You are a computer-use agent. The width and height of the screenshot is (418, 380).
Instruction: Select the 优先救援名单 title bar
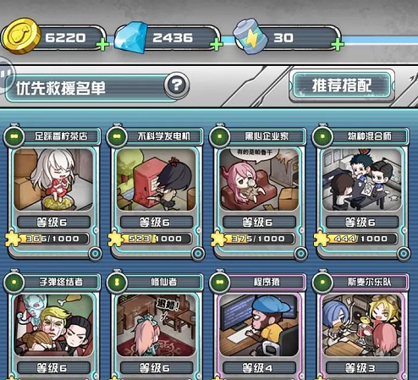[91, 88]
